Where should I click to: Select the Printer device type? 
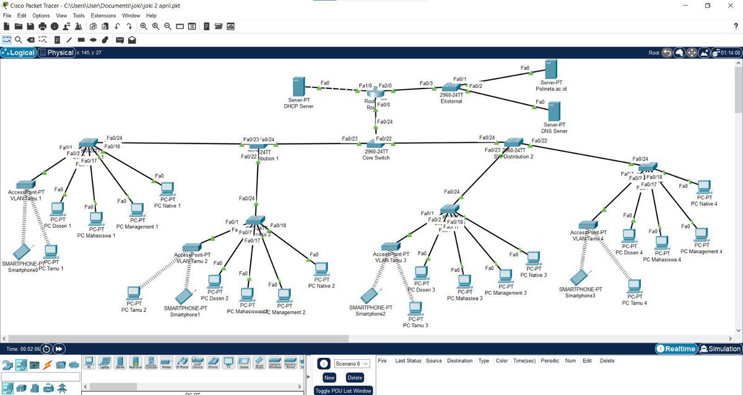coord(167,364)
